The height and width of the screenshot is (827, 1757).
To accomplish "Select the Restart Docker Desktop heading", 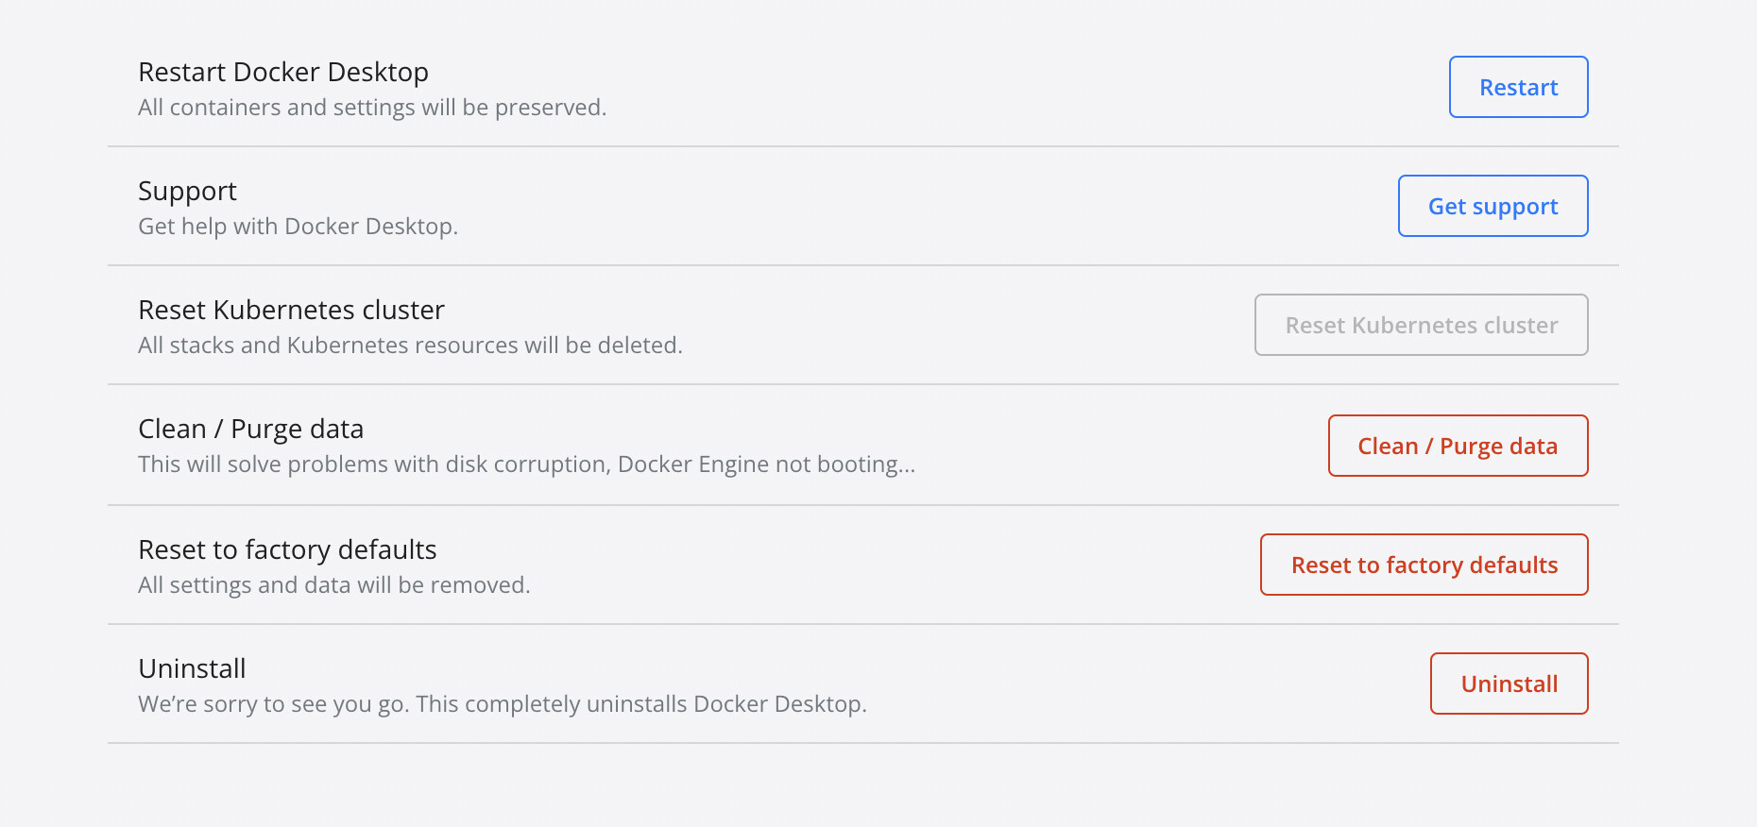I will coord(283,73).
